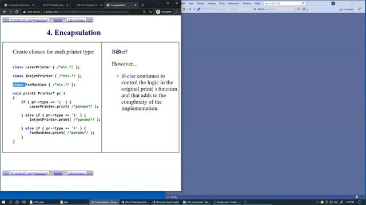Click Attach... run button in Visual Studio
This screenshot has height=205, width=366.
[260, 9]
